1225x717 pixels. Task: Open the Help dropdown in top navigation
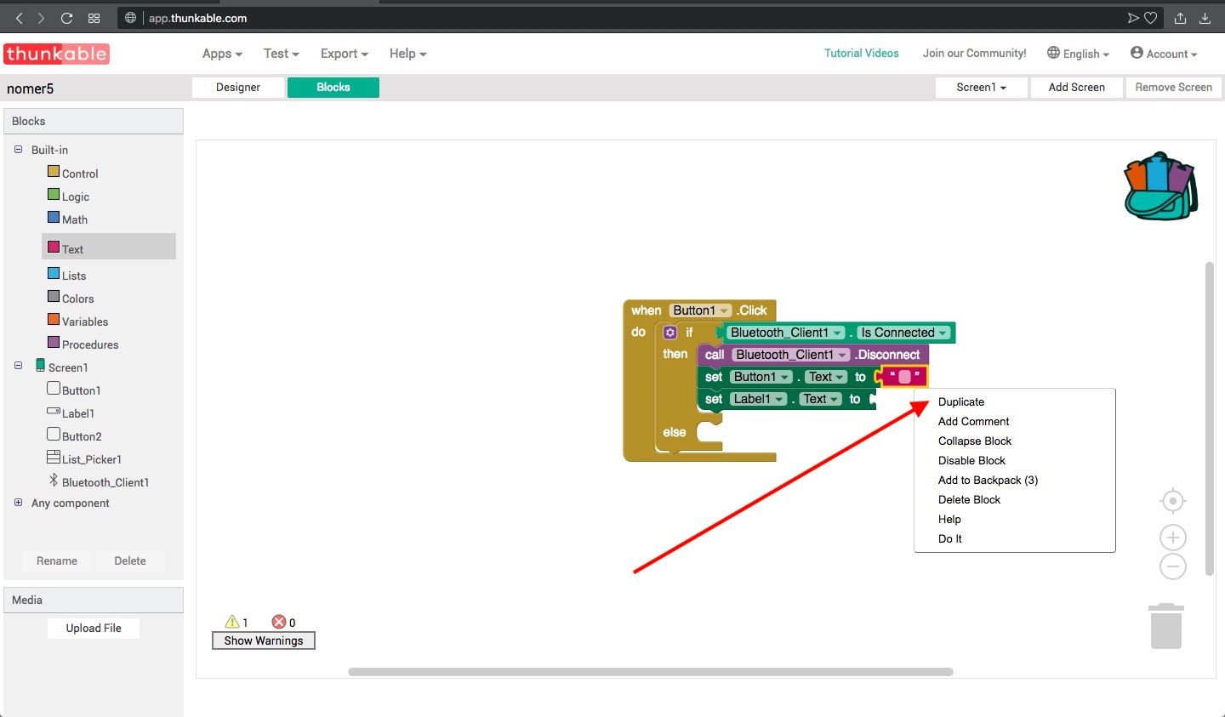tap(408, 54)
